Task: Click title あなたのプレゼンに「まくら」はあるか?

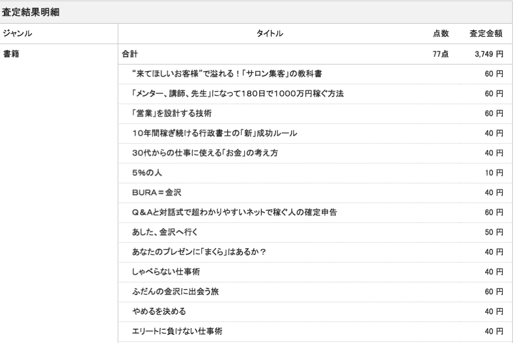Action: 199,252
